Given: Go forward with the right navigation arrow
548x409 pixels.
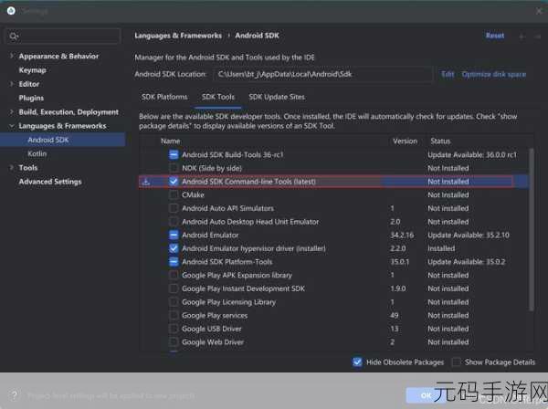Looking at the screenshot, I should pyautogui.click(x=538, y=36).
